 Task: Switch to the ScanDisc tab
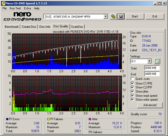pyautogui.click(x=77, y=27)
